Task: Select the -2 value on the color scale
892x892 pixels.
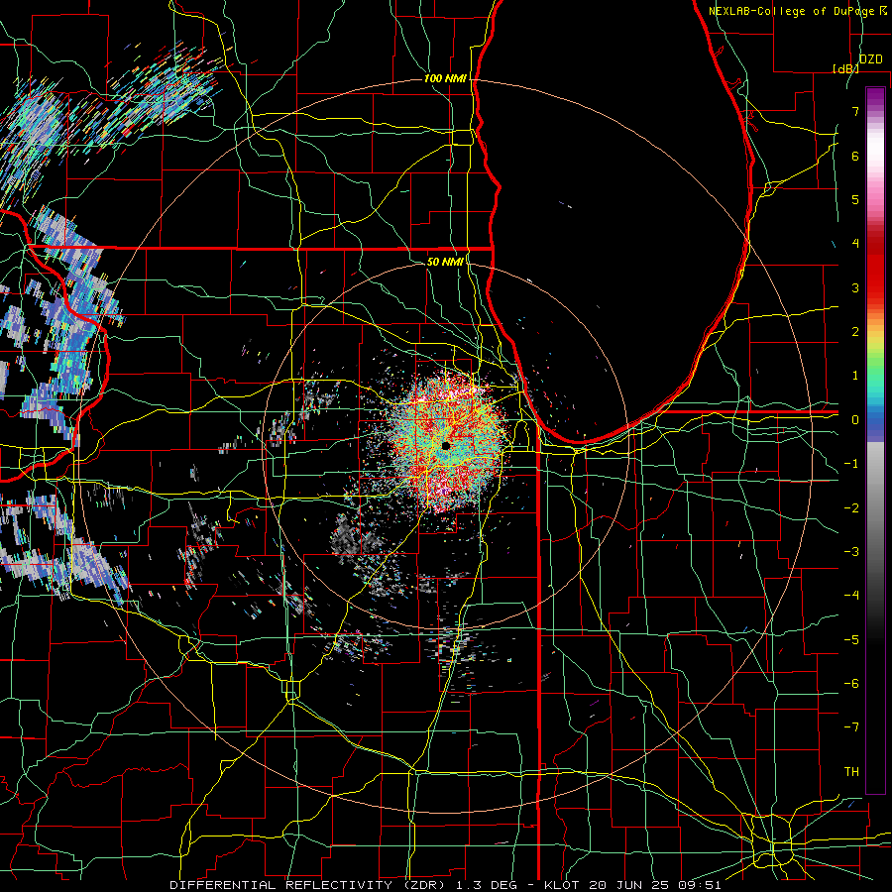Action: (851, 508)
